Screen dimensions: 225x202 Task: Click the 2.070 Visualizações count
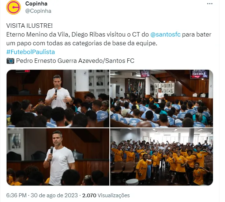pyautogui.click(x=106, y=195)
